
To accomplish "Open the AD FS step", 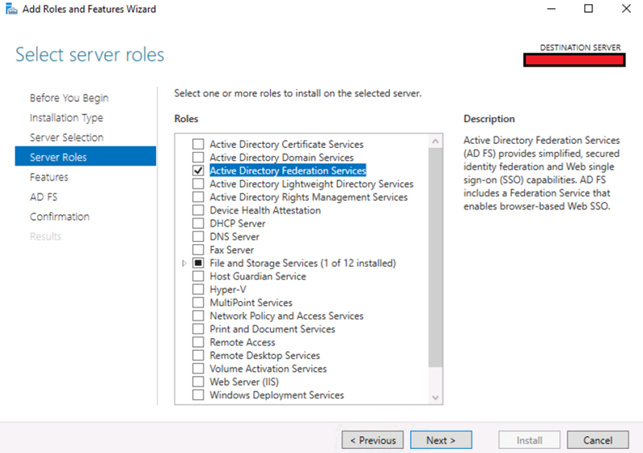I will [x=43, y=197].
